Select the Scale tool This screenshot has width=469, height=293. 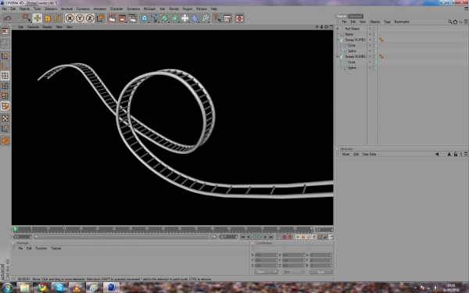point(48,18)
